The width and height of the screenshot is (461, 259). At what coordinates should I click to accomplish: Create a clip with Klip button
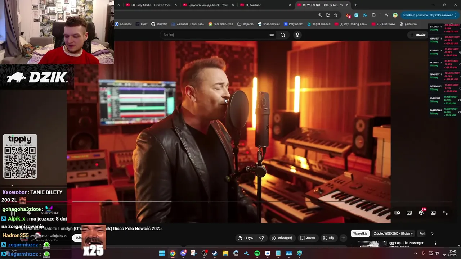click(329, 238)
